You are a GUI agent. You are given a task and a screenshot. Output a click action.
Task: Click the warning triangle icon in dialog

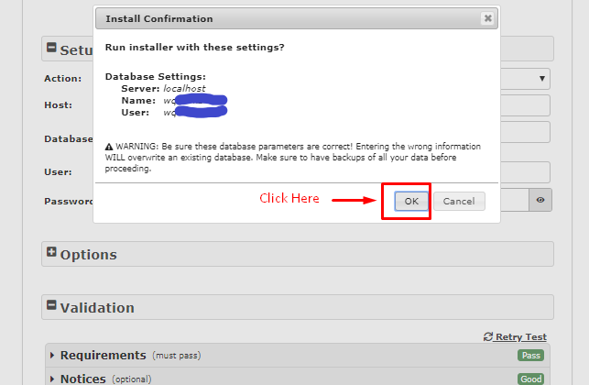[109, 147]
